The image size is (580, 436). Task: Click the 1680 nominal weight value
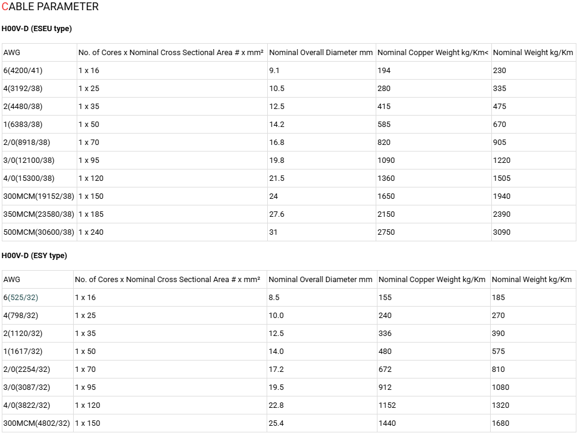500,423
